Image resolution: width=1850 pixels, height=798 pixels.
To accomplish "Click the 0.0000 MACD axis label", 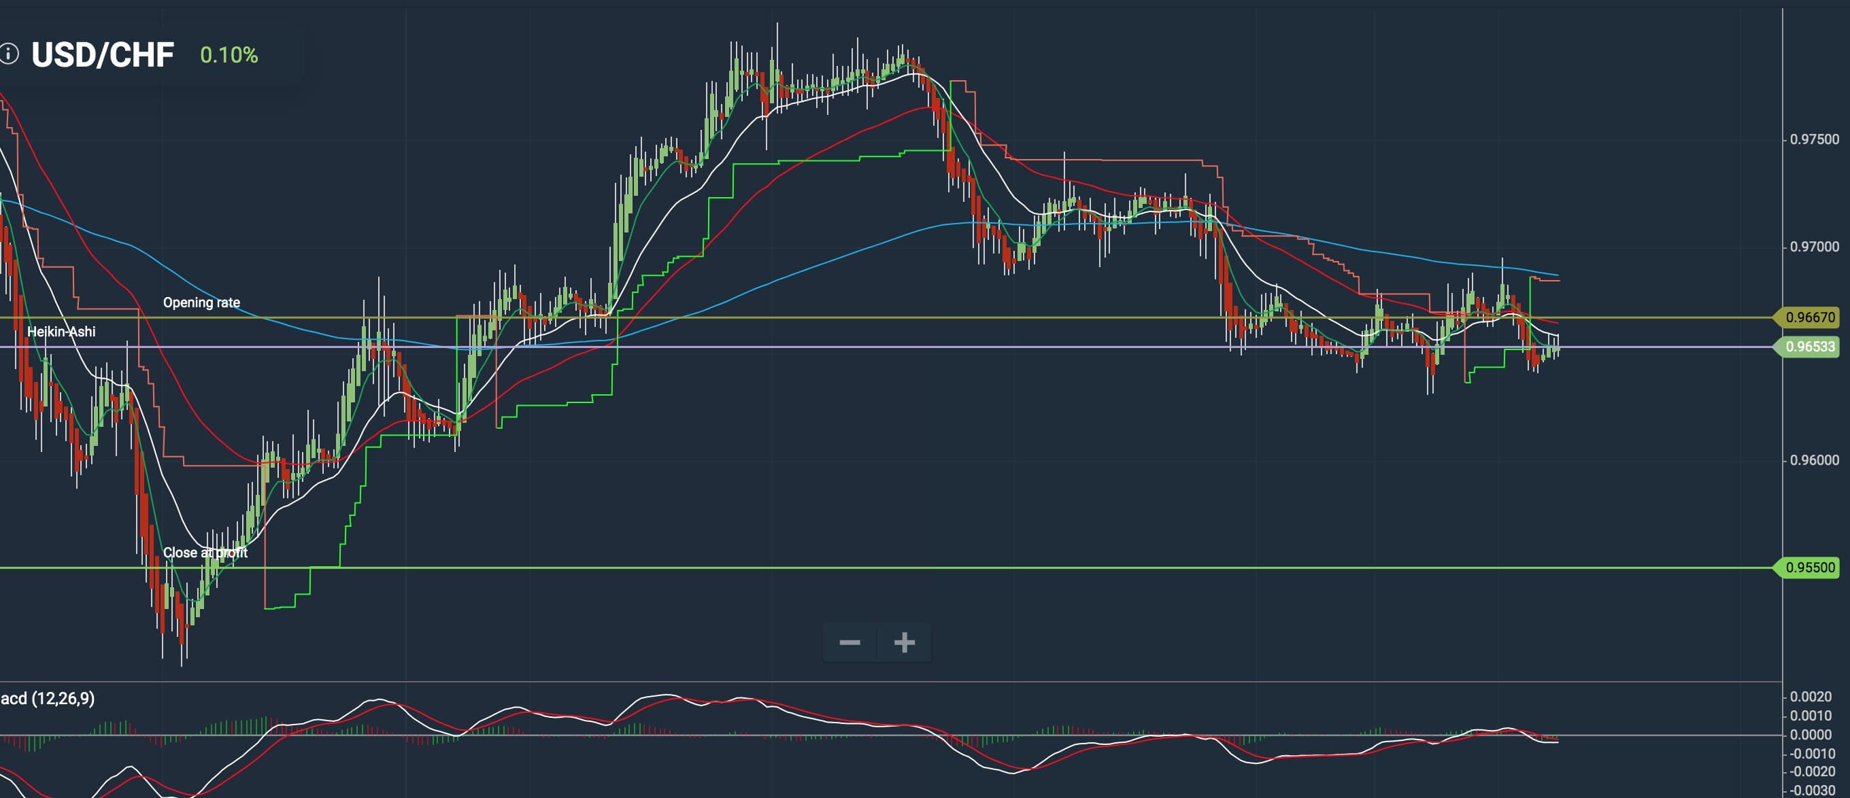I will pyautogui.click(x=1811, y=735).
